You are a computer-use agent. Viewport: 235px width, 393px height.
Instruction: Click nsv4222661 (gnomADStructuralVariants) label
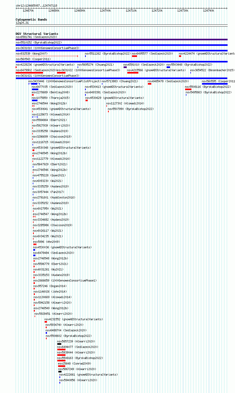88,375
